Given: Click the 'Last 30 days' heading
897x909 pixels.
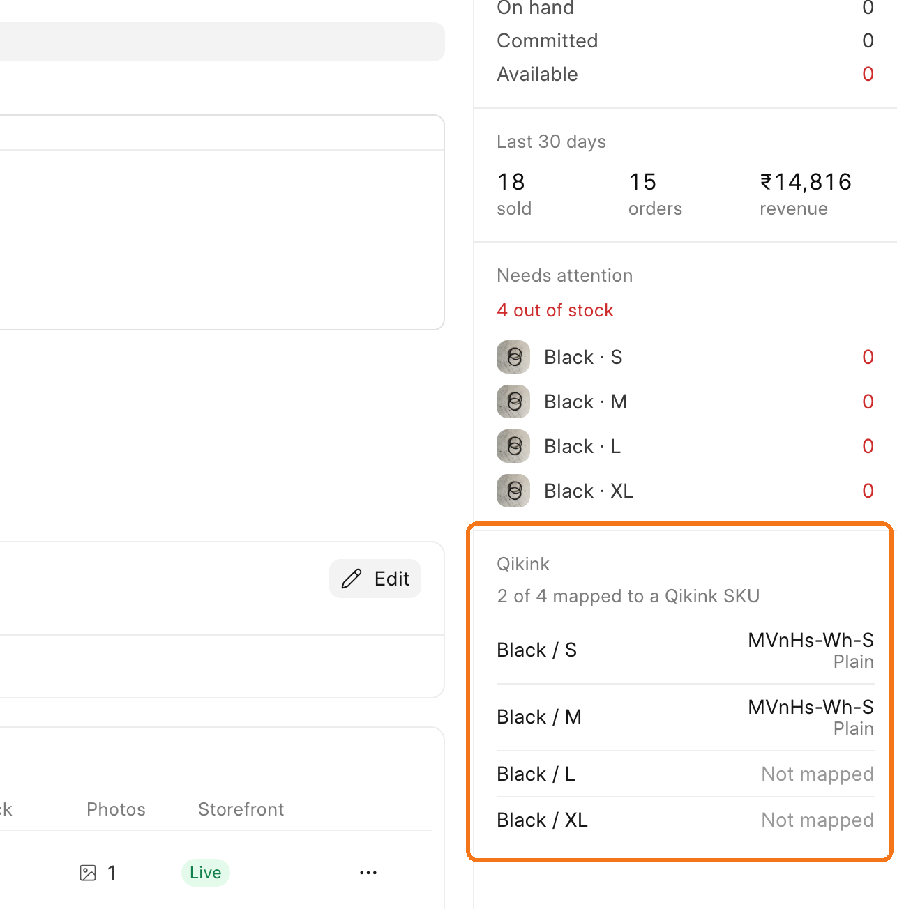Looking at the screenshot, I should [x=551, y=142].
